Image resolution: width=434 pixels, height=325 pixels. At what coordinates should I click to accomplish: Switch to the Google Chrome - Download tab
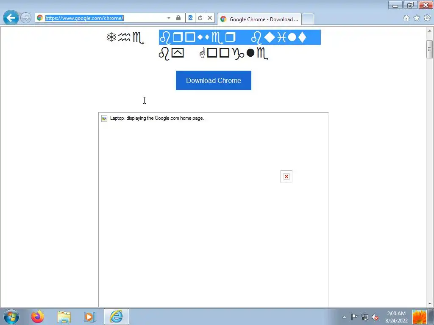click(259, 19)
